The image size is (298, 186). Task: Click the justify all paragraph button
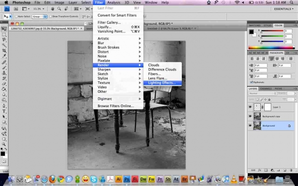pyautogui.click(x=291, y=59)
